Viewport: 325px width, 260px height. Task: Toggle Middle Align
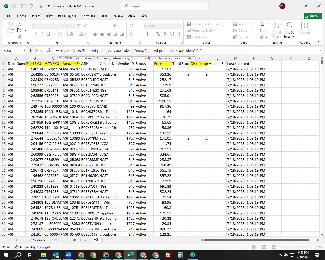[x=102, y=26]
